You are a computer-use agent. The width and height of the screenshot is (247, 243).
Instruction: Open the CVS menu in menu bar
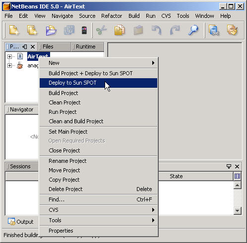coord(166,16)
